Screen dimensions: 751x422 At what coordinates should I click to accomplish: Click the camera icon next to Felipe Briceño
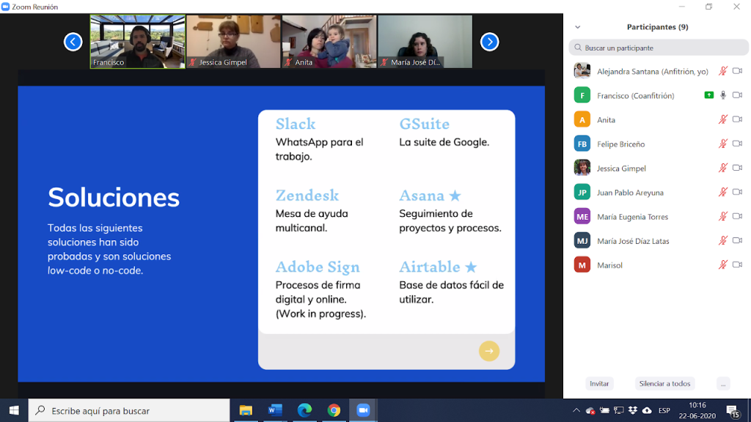737,144
